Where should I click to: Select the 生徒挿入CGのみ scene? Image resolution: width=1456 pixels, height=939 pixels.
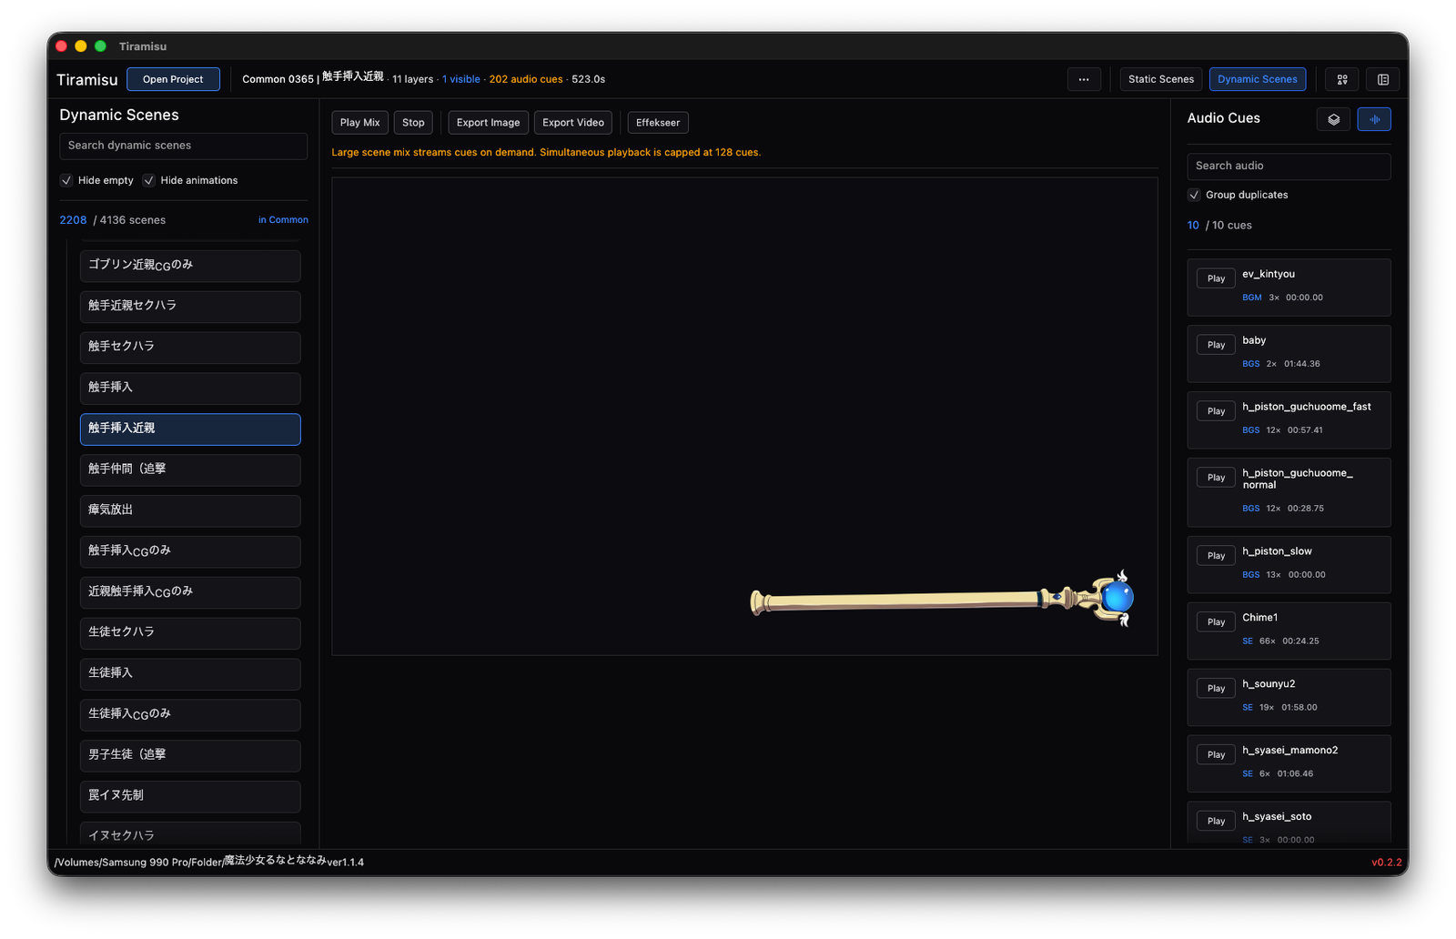click(190, 714)
